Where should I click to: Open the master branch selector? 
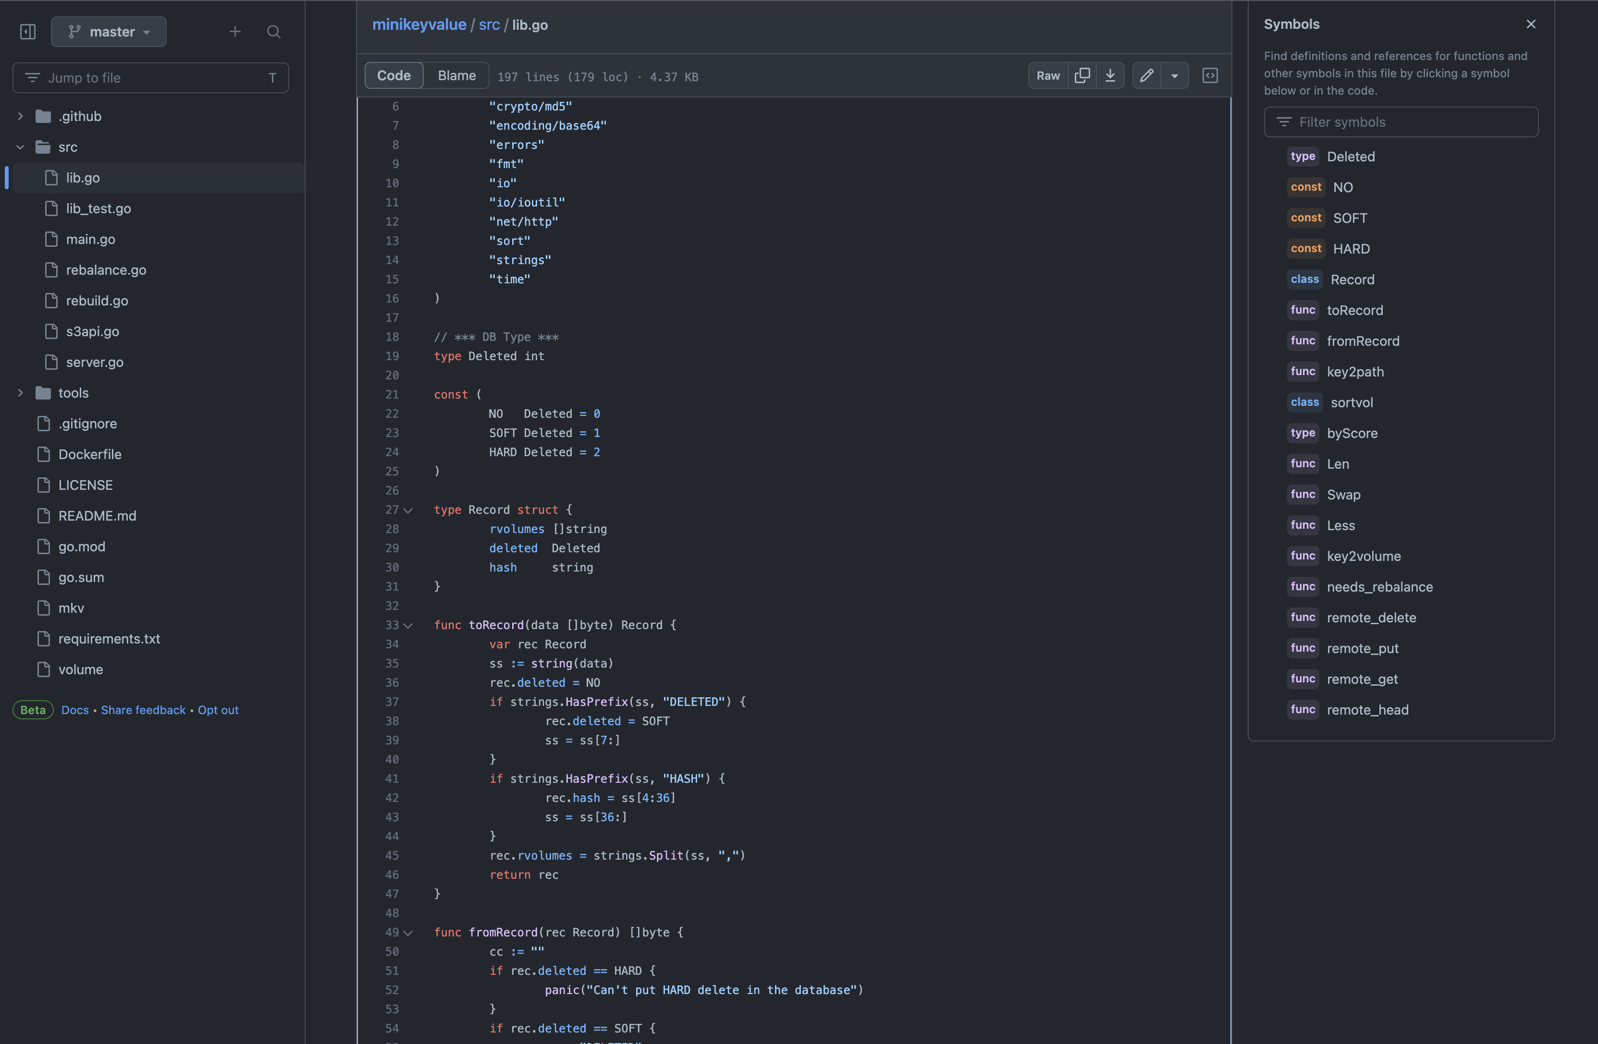(x=109, y=31)
